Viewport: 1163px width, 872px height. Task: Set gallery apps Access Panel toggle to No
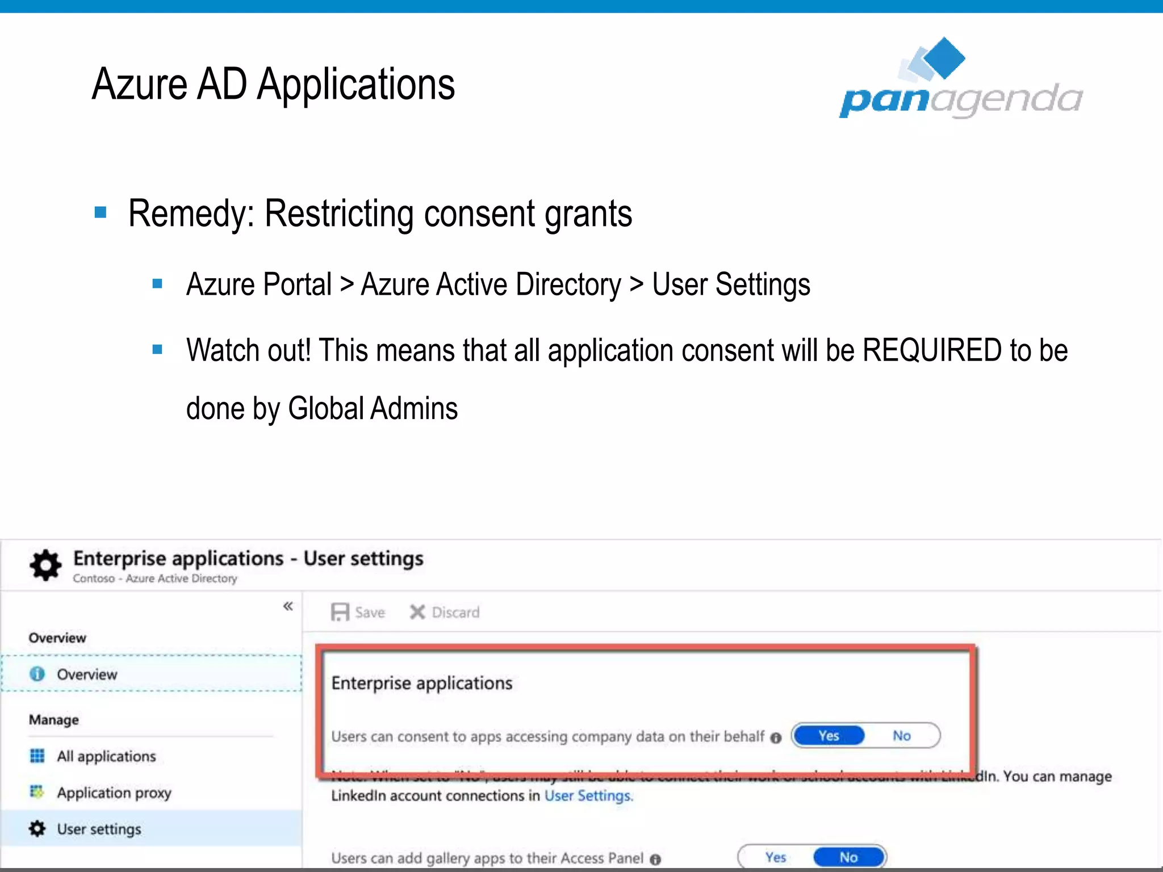[x=849, y=857]
